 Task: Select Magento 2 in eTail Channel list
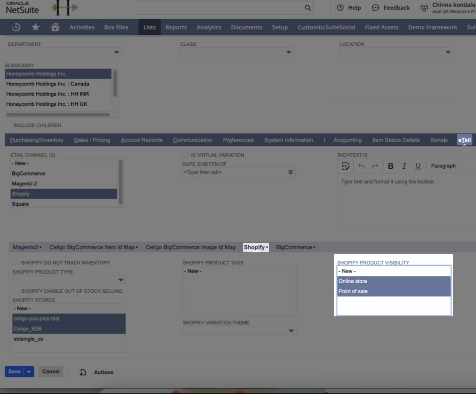64,184
